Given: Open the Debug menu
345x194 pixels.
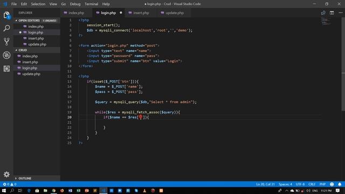Looking at the screenshot, I should 75,4.
